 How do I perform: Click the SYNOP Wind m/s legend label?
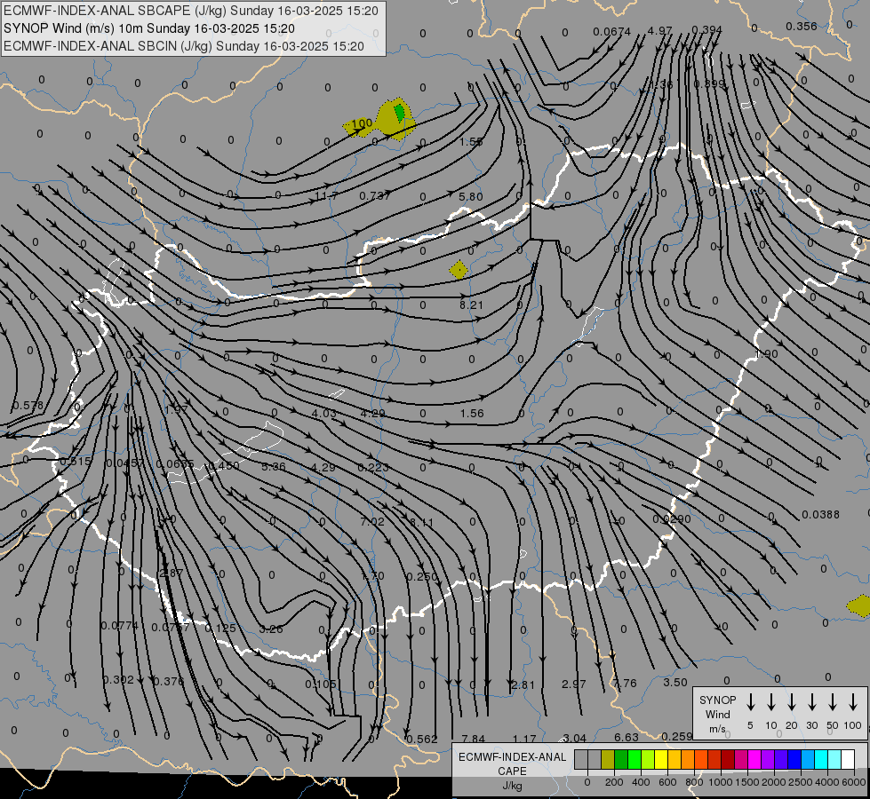point(717,714)
